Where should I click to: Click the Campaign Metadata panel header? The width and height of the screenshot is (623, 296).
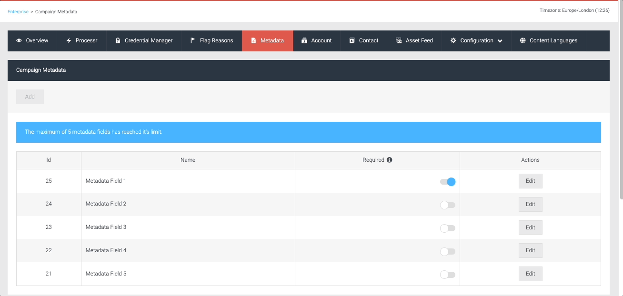[x=309, y=70]
